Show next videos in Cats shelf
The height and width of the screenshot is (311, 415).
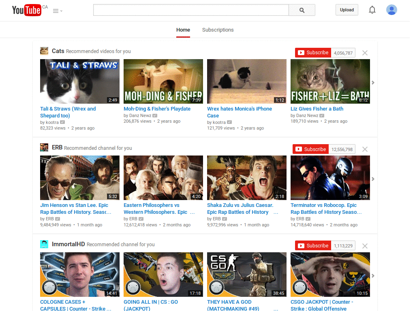tap(373, 83)
